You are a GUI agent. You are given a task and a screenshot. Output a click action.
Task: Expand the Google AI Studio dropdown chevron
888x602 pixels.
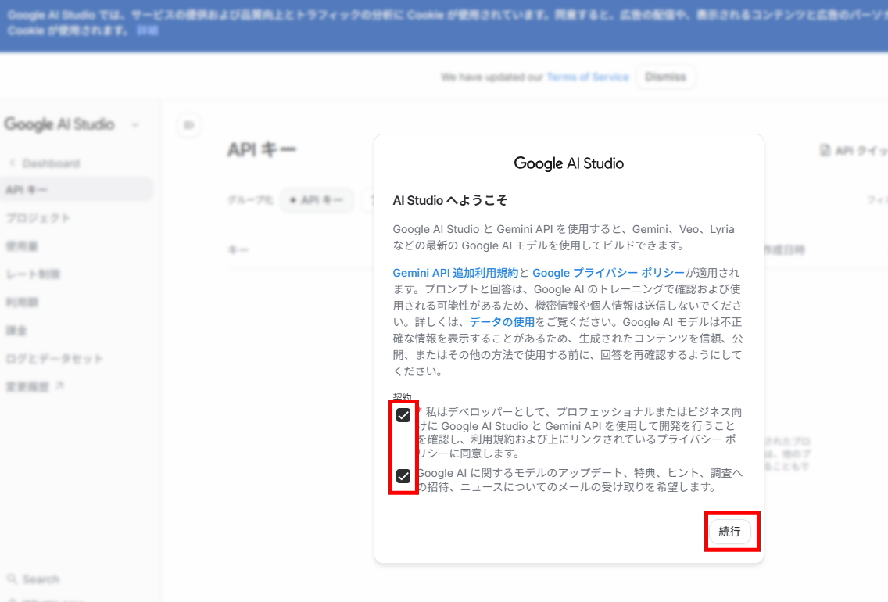[135, 125]
